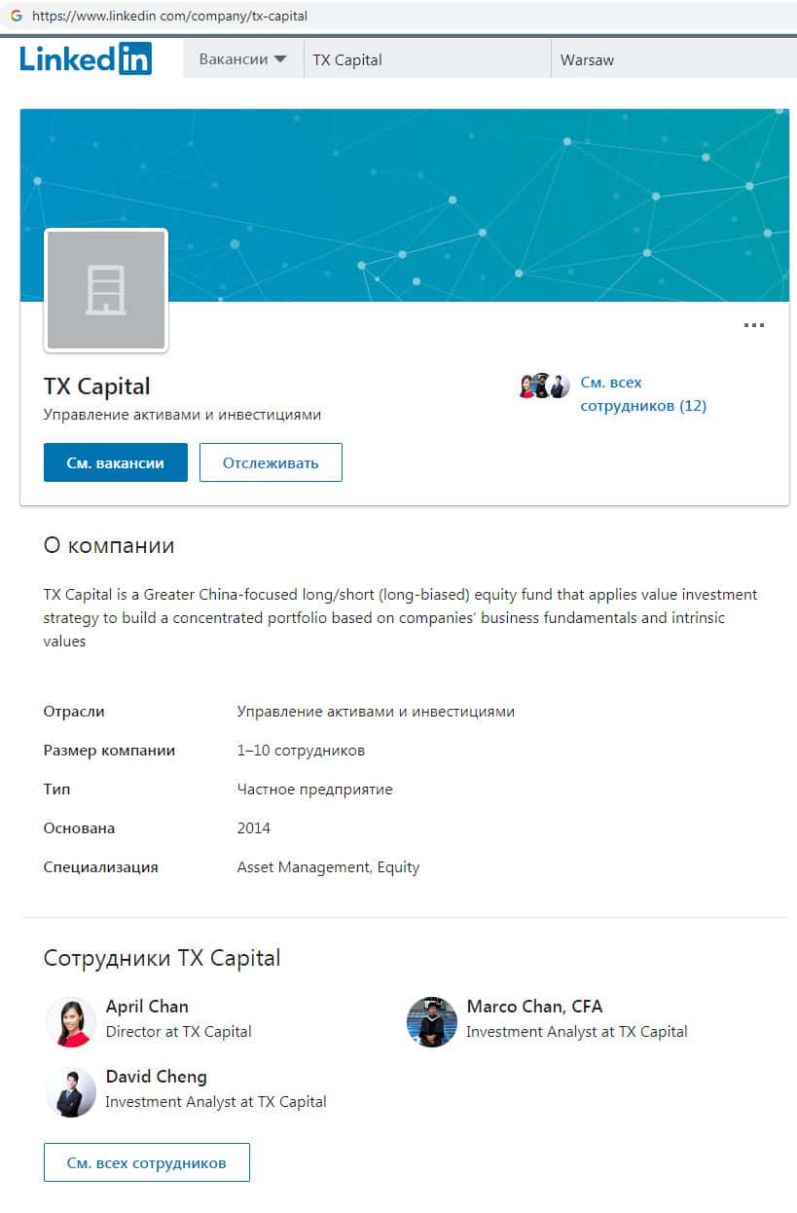Click Управление активами value in Отрасли row
797x1213 pixels.
(x=376, y=712)
